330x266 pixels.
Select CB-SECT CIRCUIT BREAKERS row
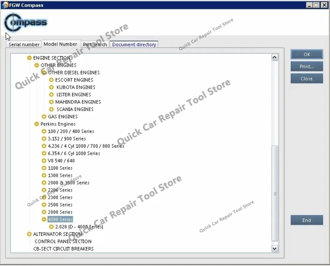(x=63, y=249)
